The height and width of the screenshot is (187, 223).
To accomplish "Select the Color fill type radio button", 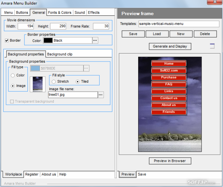I will 13,75.
